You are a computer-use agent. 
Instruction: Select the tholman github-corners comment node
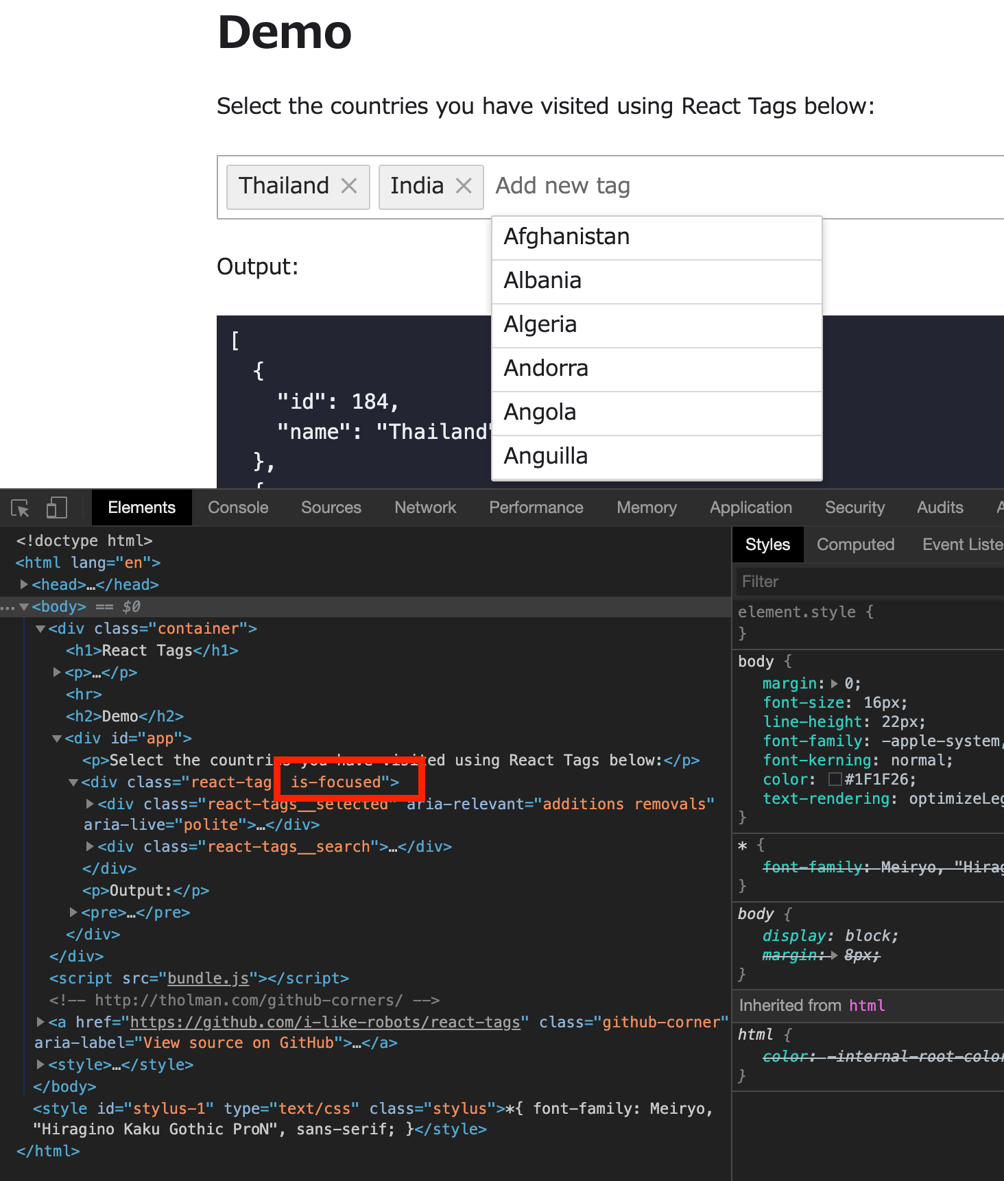pyautogui.click(x=244, y=1000)
